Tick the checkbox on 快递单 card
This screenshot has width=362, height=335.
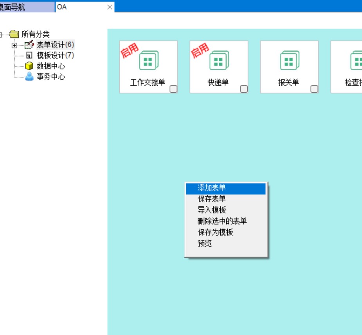[x=244, y=89]
